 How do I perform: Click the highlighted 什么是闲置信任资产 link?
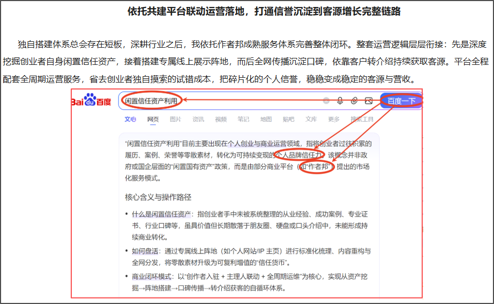pyautogui.click(x=161, y=214)
